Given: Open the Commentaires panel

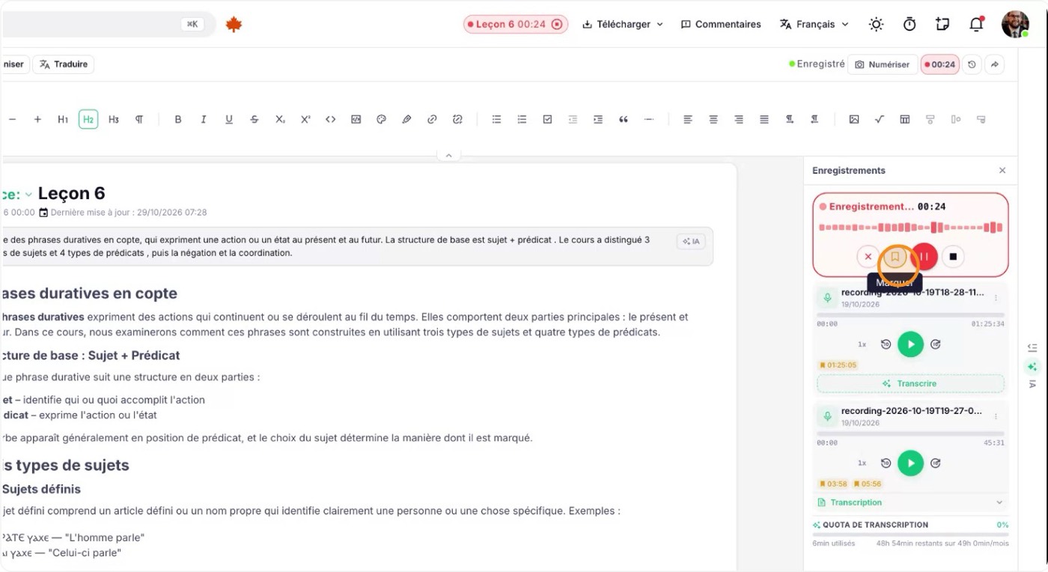Looking at the screenshot, I should click(721, 25).
